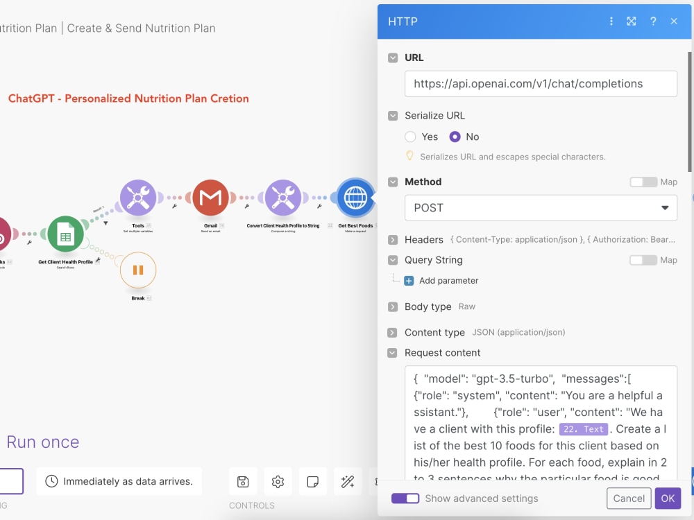The height and width of the screenshot is (520, 694).
Task: Open Convert Client Health Profile to String module
Action: tap(283, 198)
